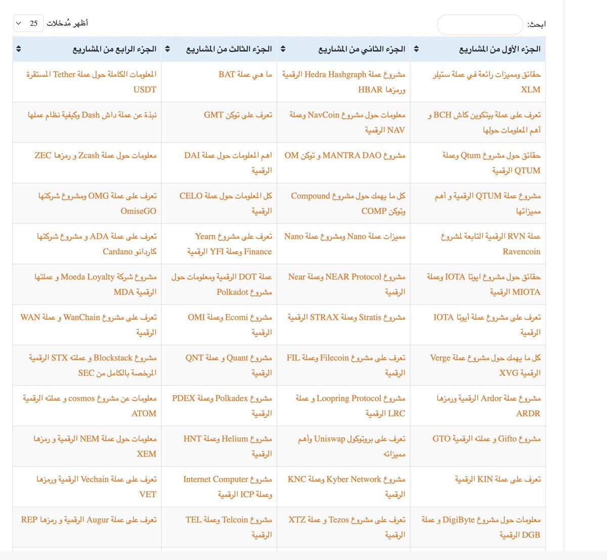Screen dimensions: 607x560
Task: Open the ADA Cardano article link
Action: [x=97, y=244]
